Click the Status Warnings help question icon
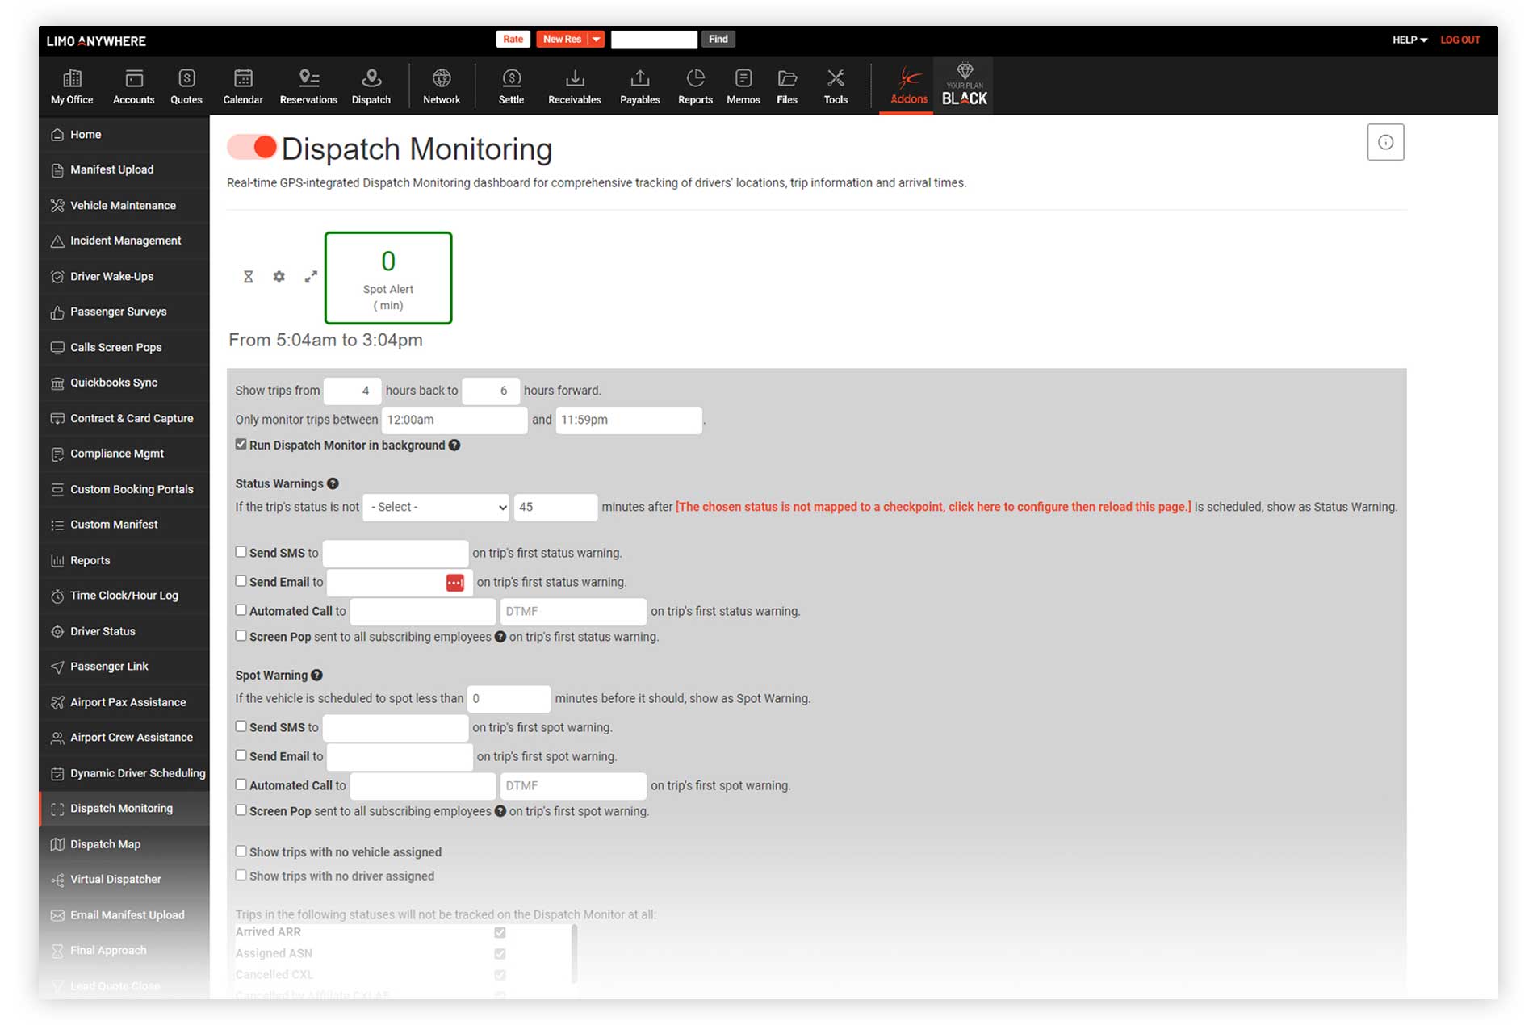This screenshot has width=1537, height=1025. coord(333,484)
